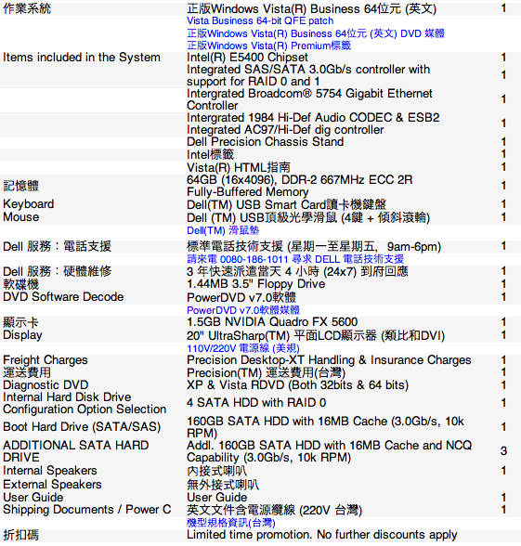Select the quantity 3 for additional SATA drives
The width and height of the screenshot is (521, 546).
click(x=503, y=451)
